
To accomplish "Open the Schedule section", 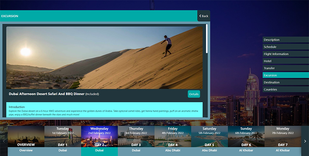I will click(x=285, y=47).
